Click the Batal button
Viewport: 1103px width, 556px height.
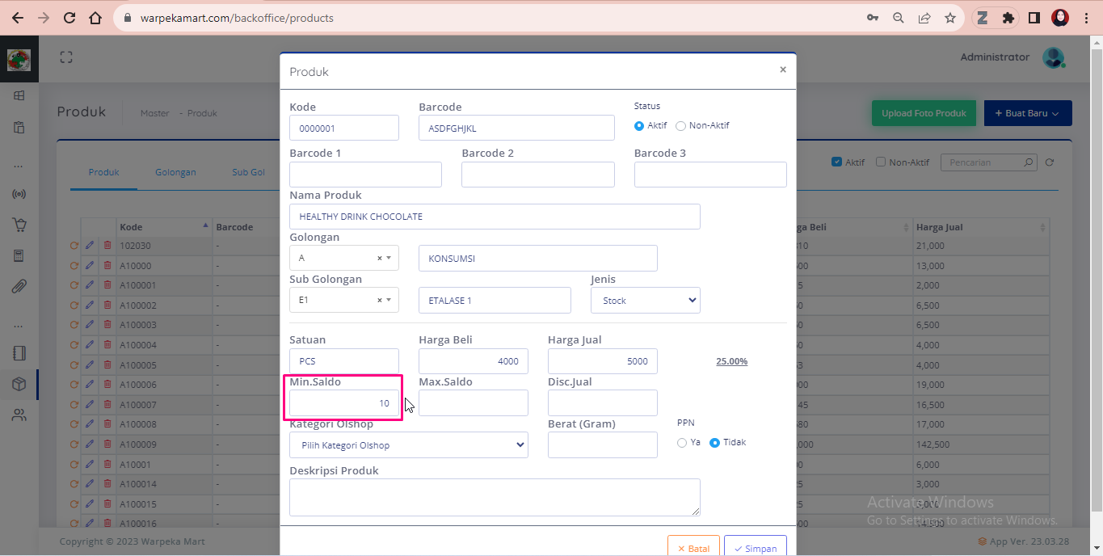click(x=693, y=547)
